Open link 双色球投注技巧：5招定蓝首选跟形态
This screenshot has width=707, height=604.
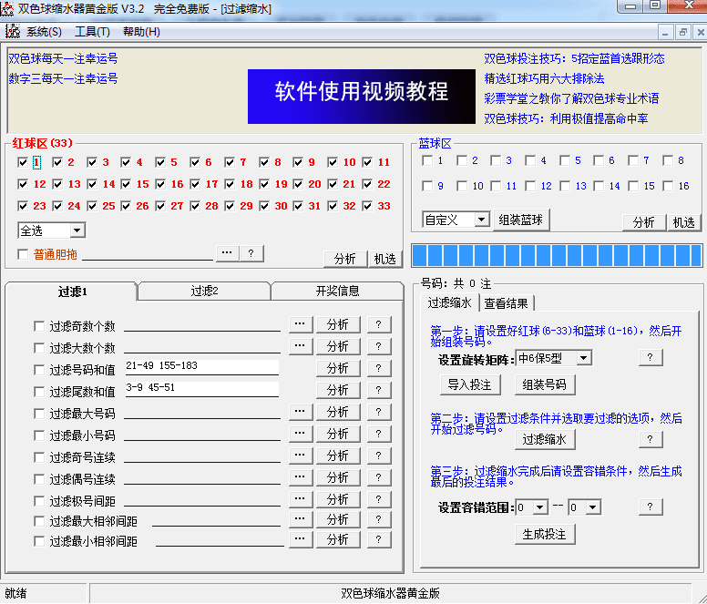click(574, 58)
